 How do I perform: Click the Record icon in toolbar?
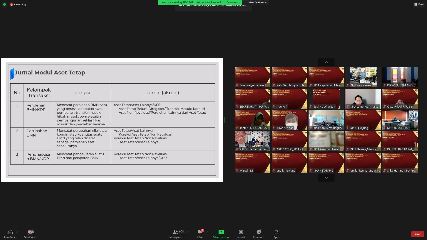click(x=241, y=232)
